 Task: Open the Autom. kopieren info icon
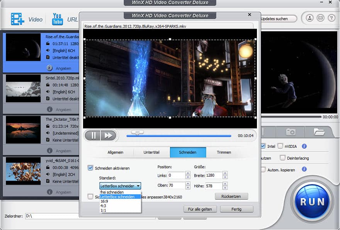pos(304,169)
